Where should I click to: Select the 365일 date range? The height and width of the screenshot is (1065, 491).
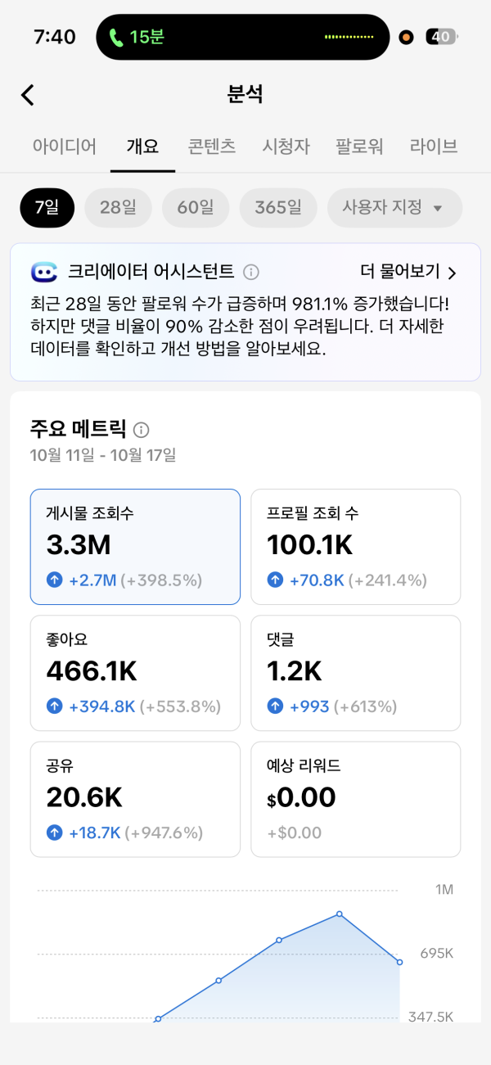(278, 208)
